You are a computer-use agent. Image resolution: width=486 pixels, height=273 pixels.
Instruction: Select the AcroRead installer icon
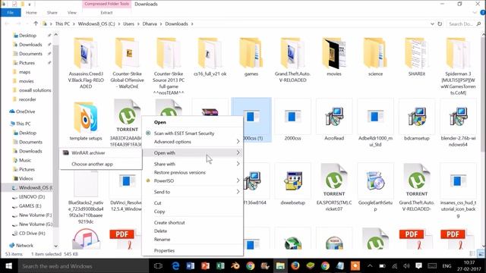(x=334, y=116)
